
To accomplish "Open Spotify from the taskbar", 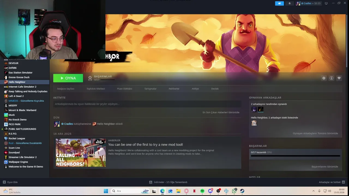I will coord(202,191).
